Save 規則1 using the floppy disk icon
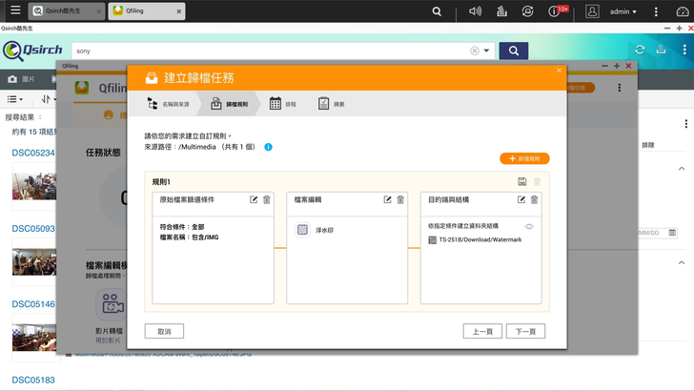The width and height of the screenshot is (694, 391). pyautogui.click(x=522, y=181)
